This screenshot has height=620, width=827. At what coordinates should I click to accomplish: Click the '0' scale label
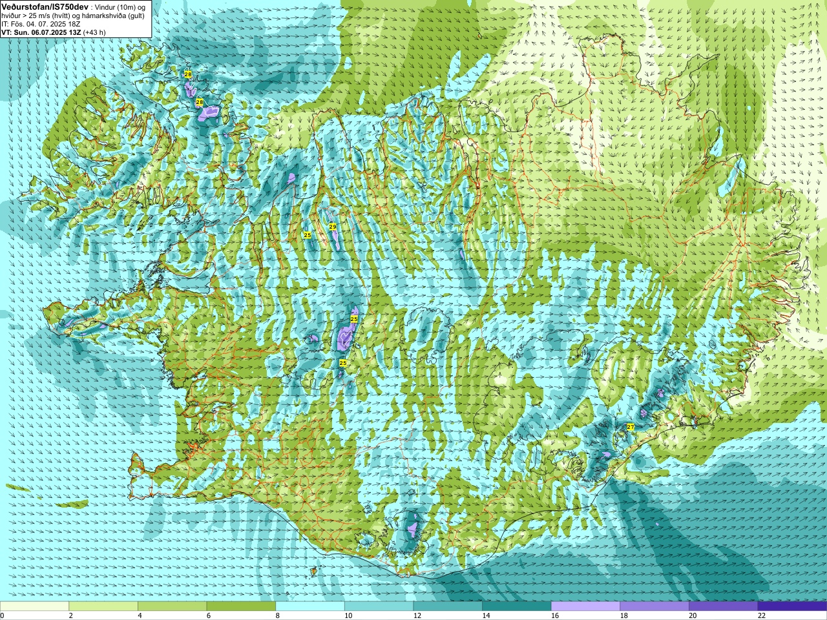(x=3, y=616)
